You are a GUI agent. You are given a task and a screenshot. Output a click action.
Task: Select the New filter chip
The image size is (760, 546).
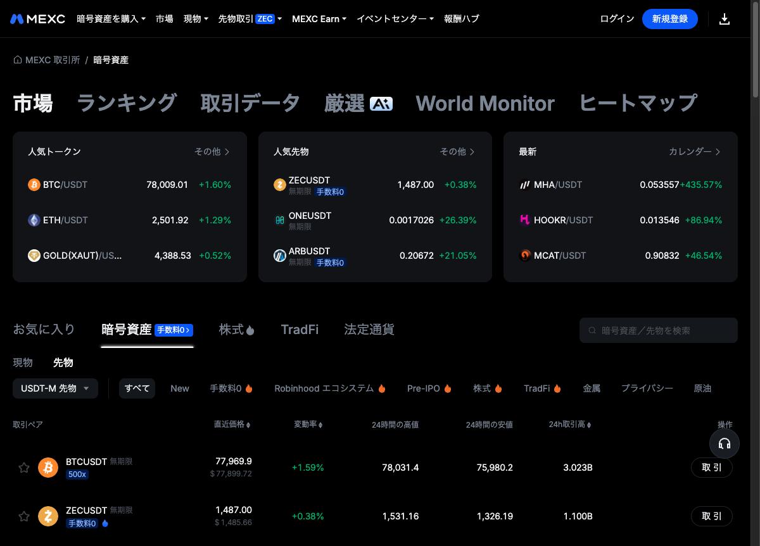click(180, 388)
